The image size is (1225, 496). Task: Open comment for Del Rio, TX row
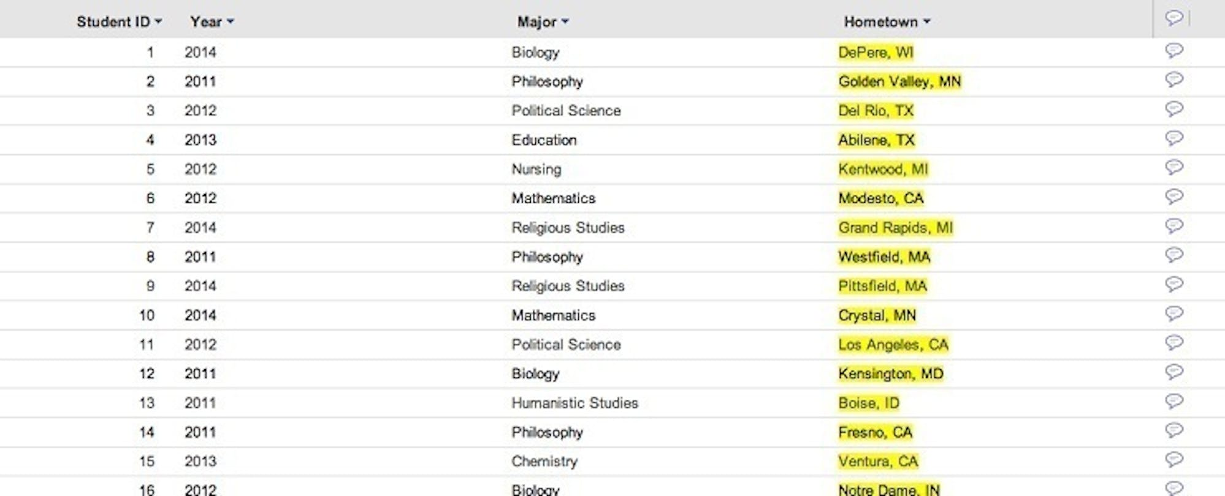coord(1173,109)
